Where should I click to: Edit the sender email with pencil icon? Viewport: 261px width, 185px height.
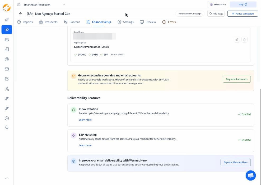pos(237,40)
